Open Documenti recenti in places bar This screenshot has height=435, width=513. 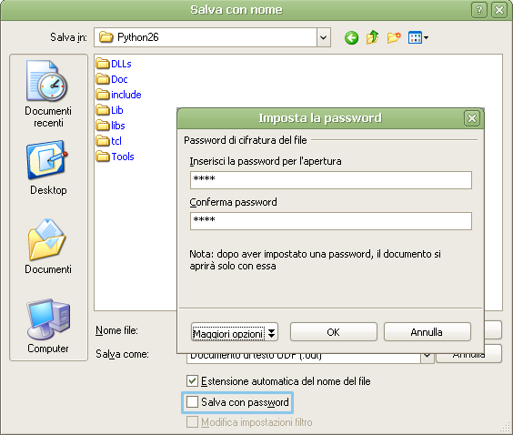(48, 94)
